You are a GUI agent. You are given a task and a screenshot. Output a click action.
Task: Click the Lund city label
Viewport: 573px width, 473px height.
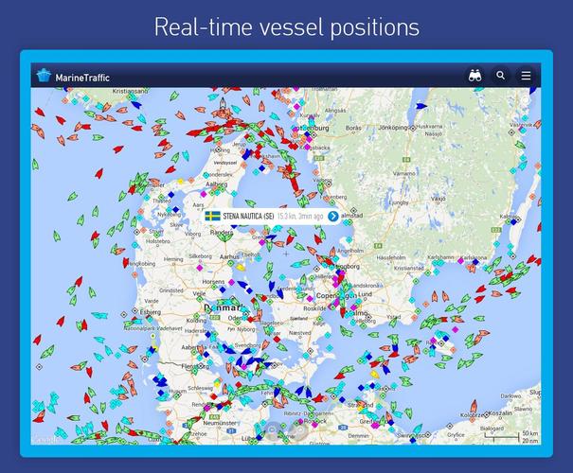click(x=365, y=294)
